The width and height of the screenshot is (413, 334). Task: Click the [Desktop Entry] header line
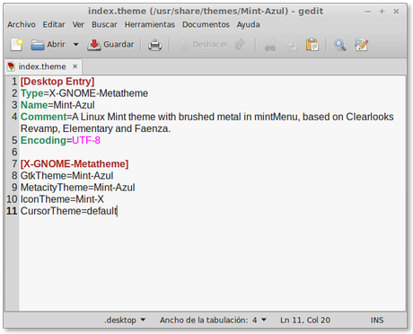tap(57, 82)
